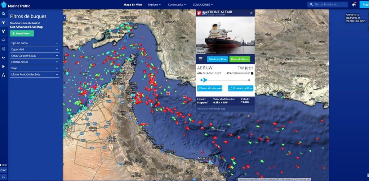Expand the Tipo de barco filter
Screen dimensions: 369x181
(x=35, y=43)
